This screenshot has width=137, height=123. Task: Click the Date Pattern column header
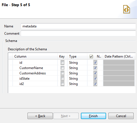(119, 56)
